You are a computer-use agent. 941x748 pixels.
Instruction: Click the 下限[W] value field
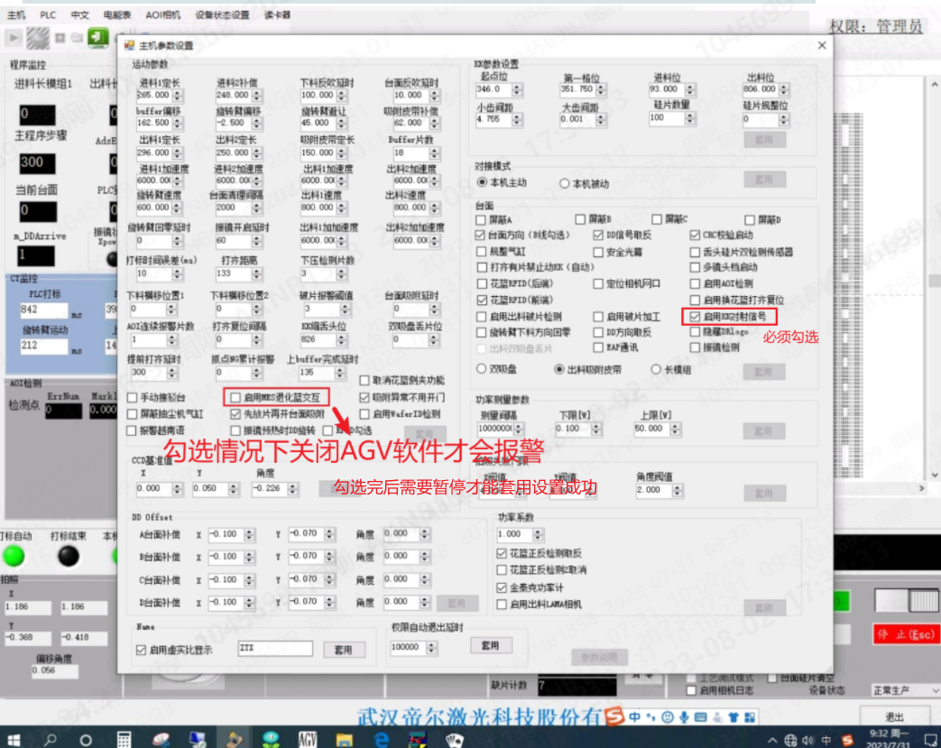[x=573, y=429]
